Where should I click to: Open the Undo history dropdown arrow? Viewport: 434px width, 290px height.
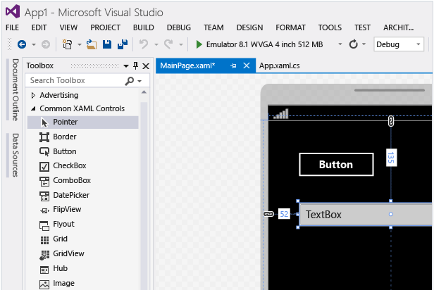click(156, 44)
